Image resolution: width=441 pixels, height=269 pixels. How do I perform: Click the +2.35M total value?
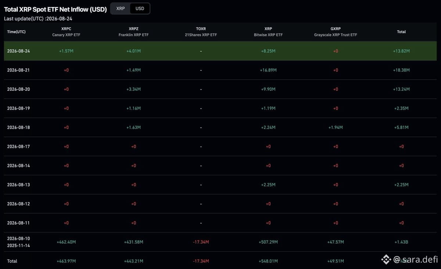click(401, 108)
